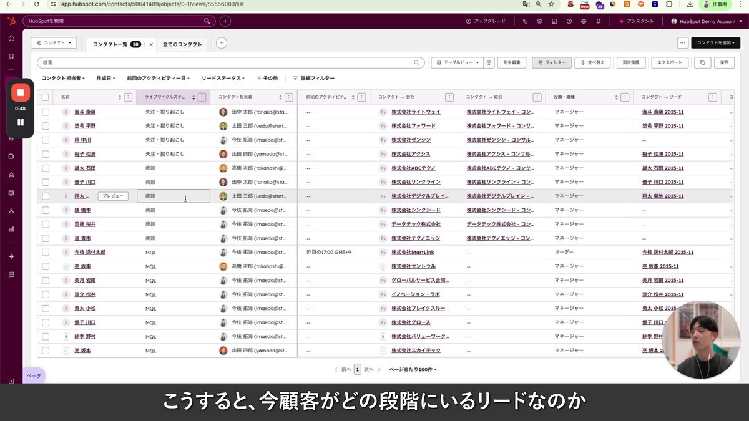Open the settings gear in top bar
Viewport: 749px width, 421px height.
coord(584,21)
